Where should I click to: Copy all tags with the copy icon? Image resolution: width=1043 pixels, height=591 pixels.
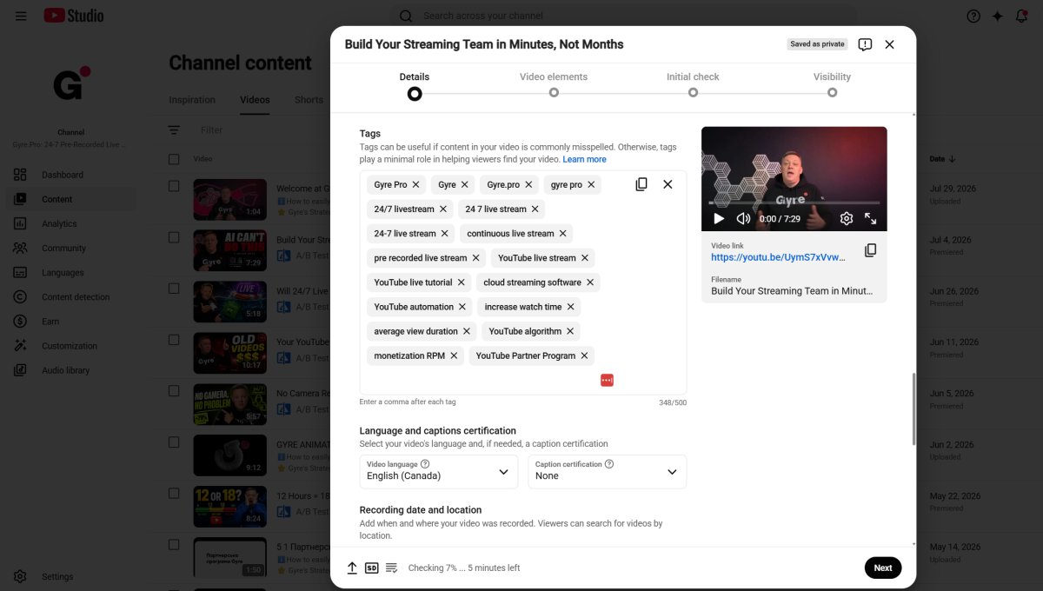coord(641,184)
